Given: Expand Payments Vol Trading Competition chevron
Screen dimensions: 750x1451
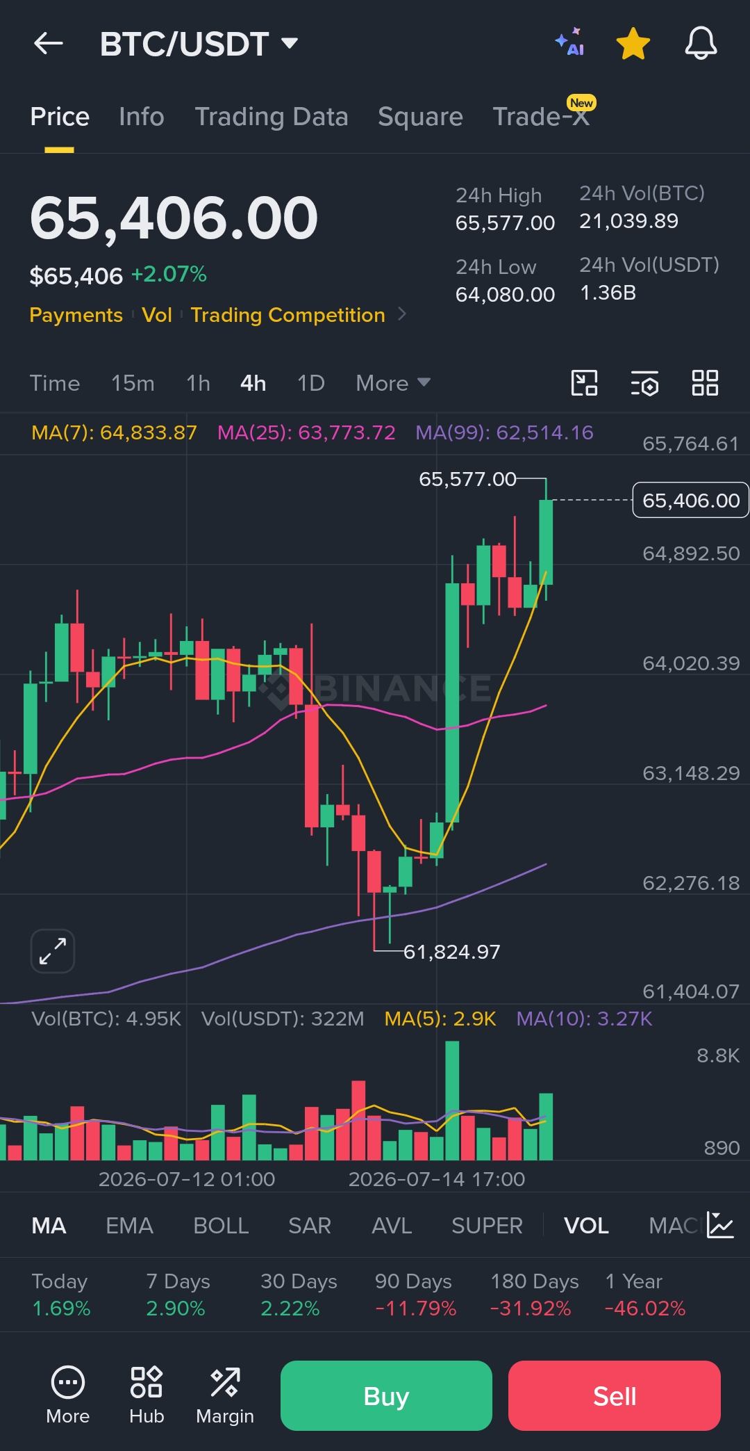Looking at the screenshot, I should click(402, 314).
